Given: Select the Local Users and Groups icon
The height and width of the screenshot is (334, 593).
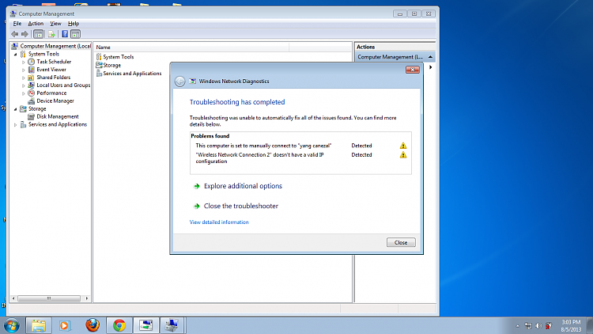Looking at the screenshot, I should [32, 85].
